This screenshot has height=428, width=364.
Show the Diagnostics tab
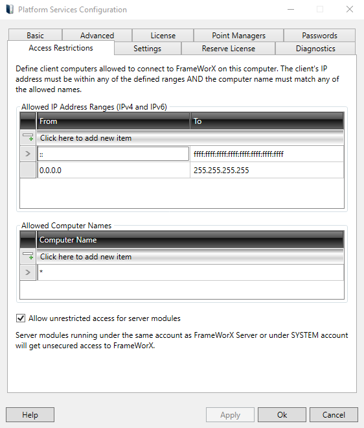(x=315, y=49)
